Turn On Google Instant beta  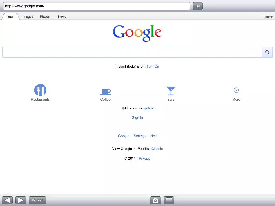pyautogui.click(x=153, y=67)
